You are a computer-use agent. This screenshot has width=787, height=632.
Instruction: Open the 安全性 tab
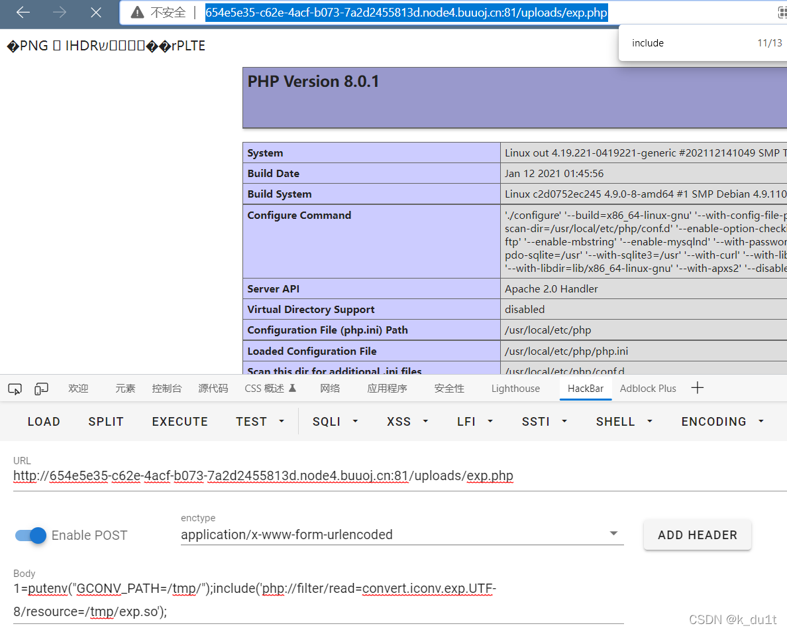point(449,389)
